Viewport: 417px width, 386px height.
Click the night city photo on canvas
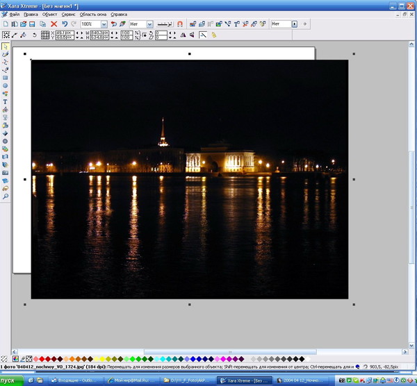pyautogui.click(x=189, y=179)
